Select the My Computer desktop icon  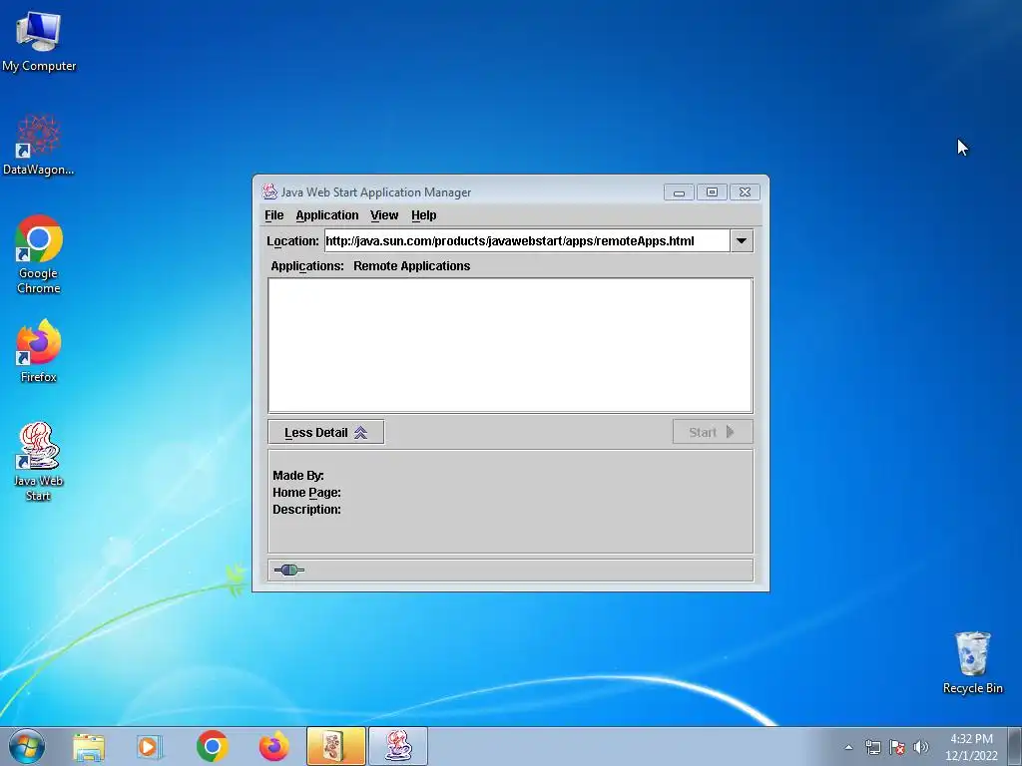pyautogui.click(x=39, y=42)
